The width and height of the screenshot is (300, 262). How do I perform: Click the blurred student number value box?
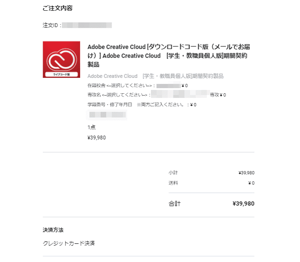point(107,115)
